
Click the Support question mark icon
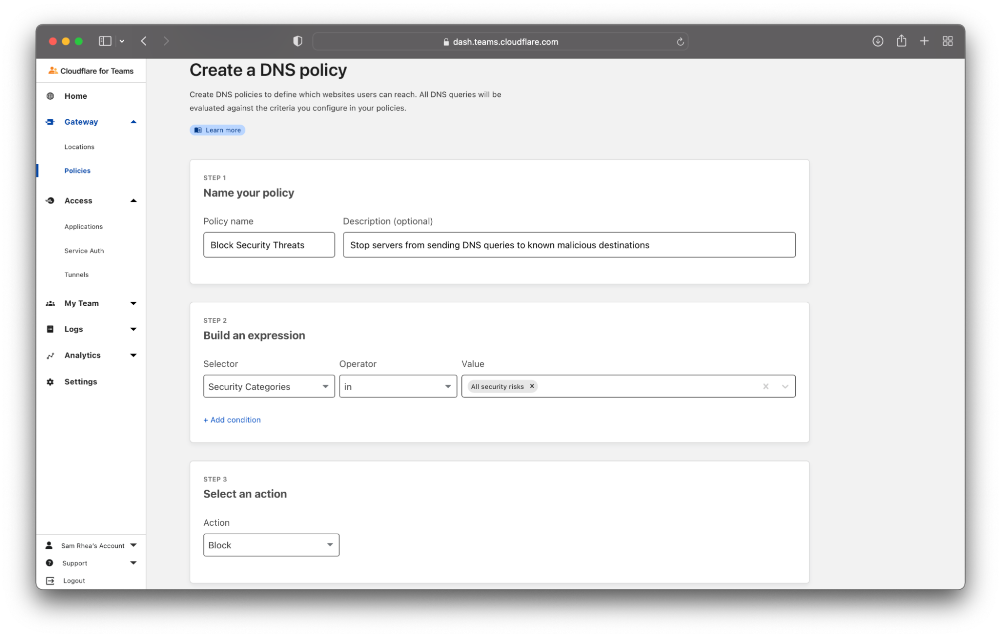pos(50,563)
